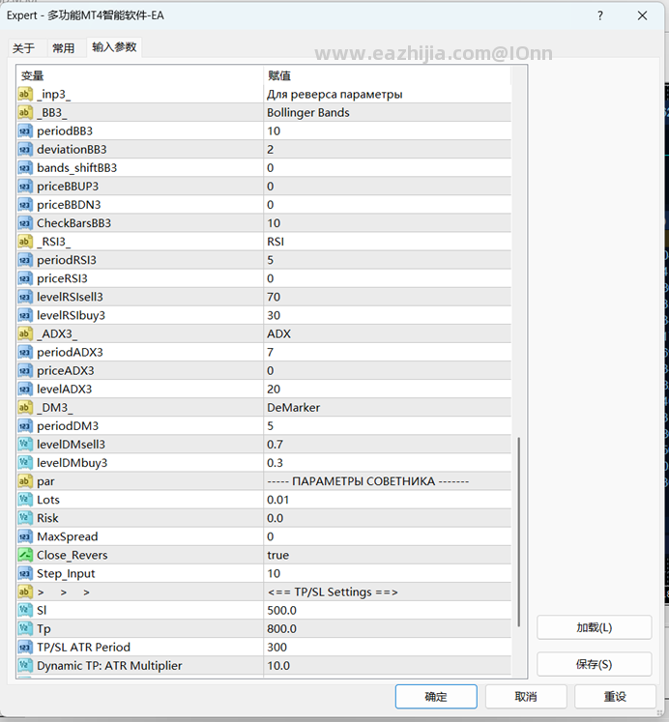Select the 输入参数 tab
669x722 pixels.
(x=114, y=47)
